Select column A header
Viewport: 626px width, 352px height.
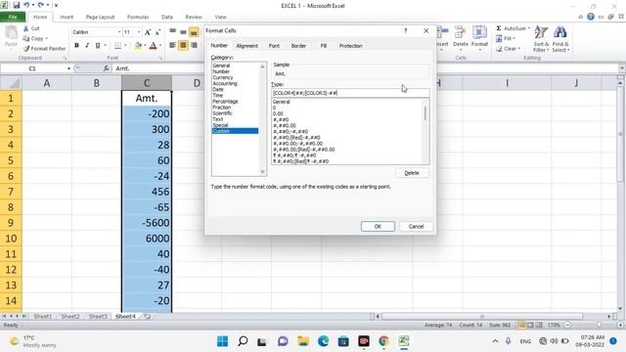47,83
